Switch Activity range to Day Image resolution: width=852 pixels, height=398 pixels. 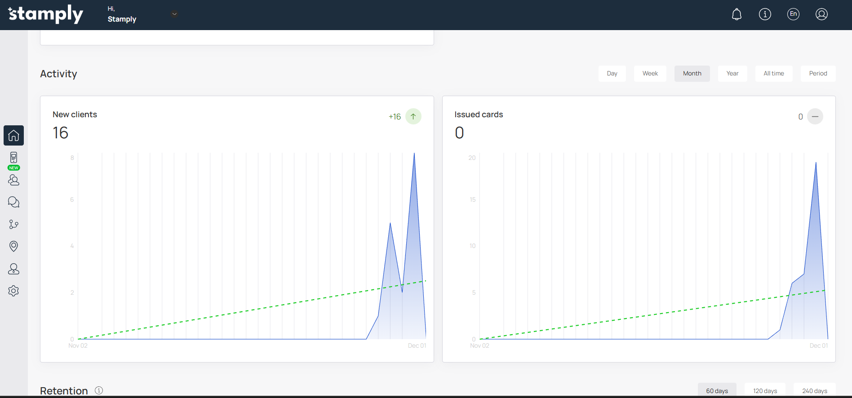(x=612, y=74)
